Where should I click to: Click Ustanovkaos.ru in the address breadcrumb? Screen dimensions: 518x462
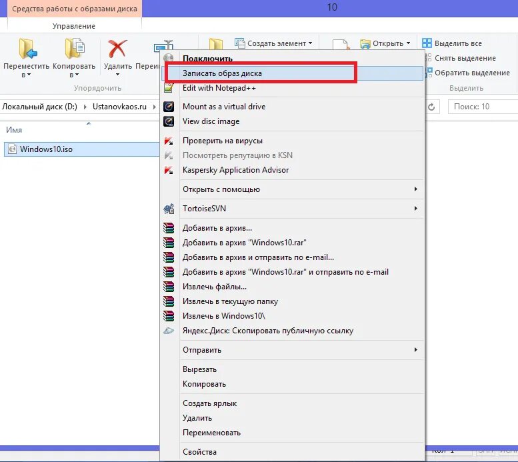119,107
